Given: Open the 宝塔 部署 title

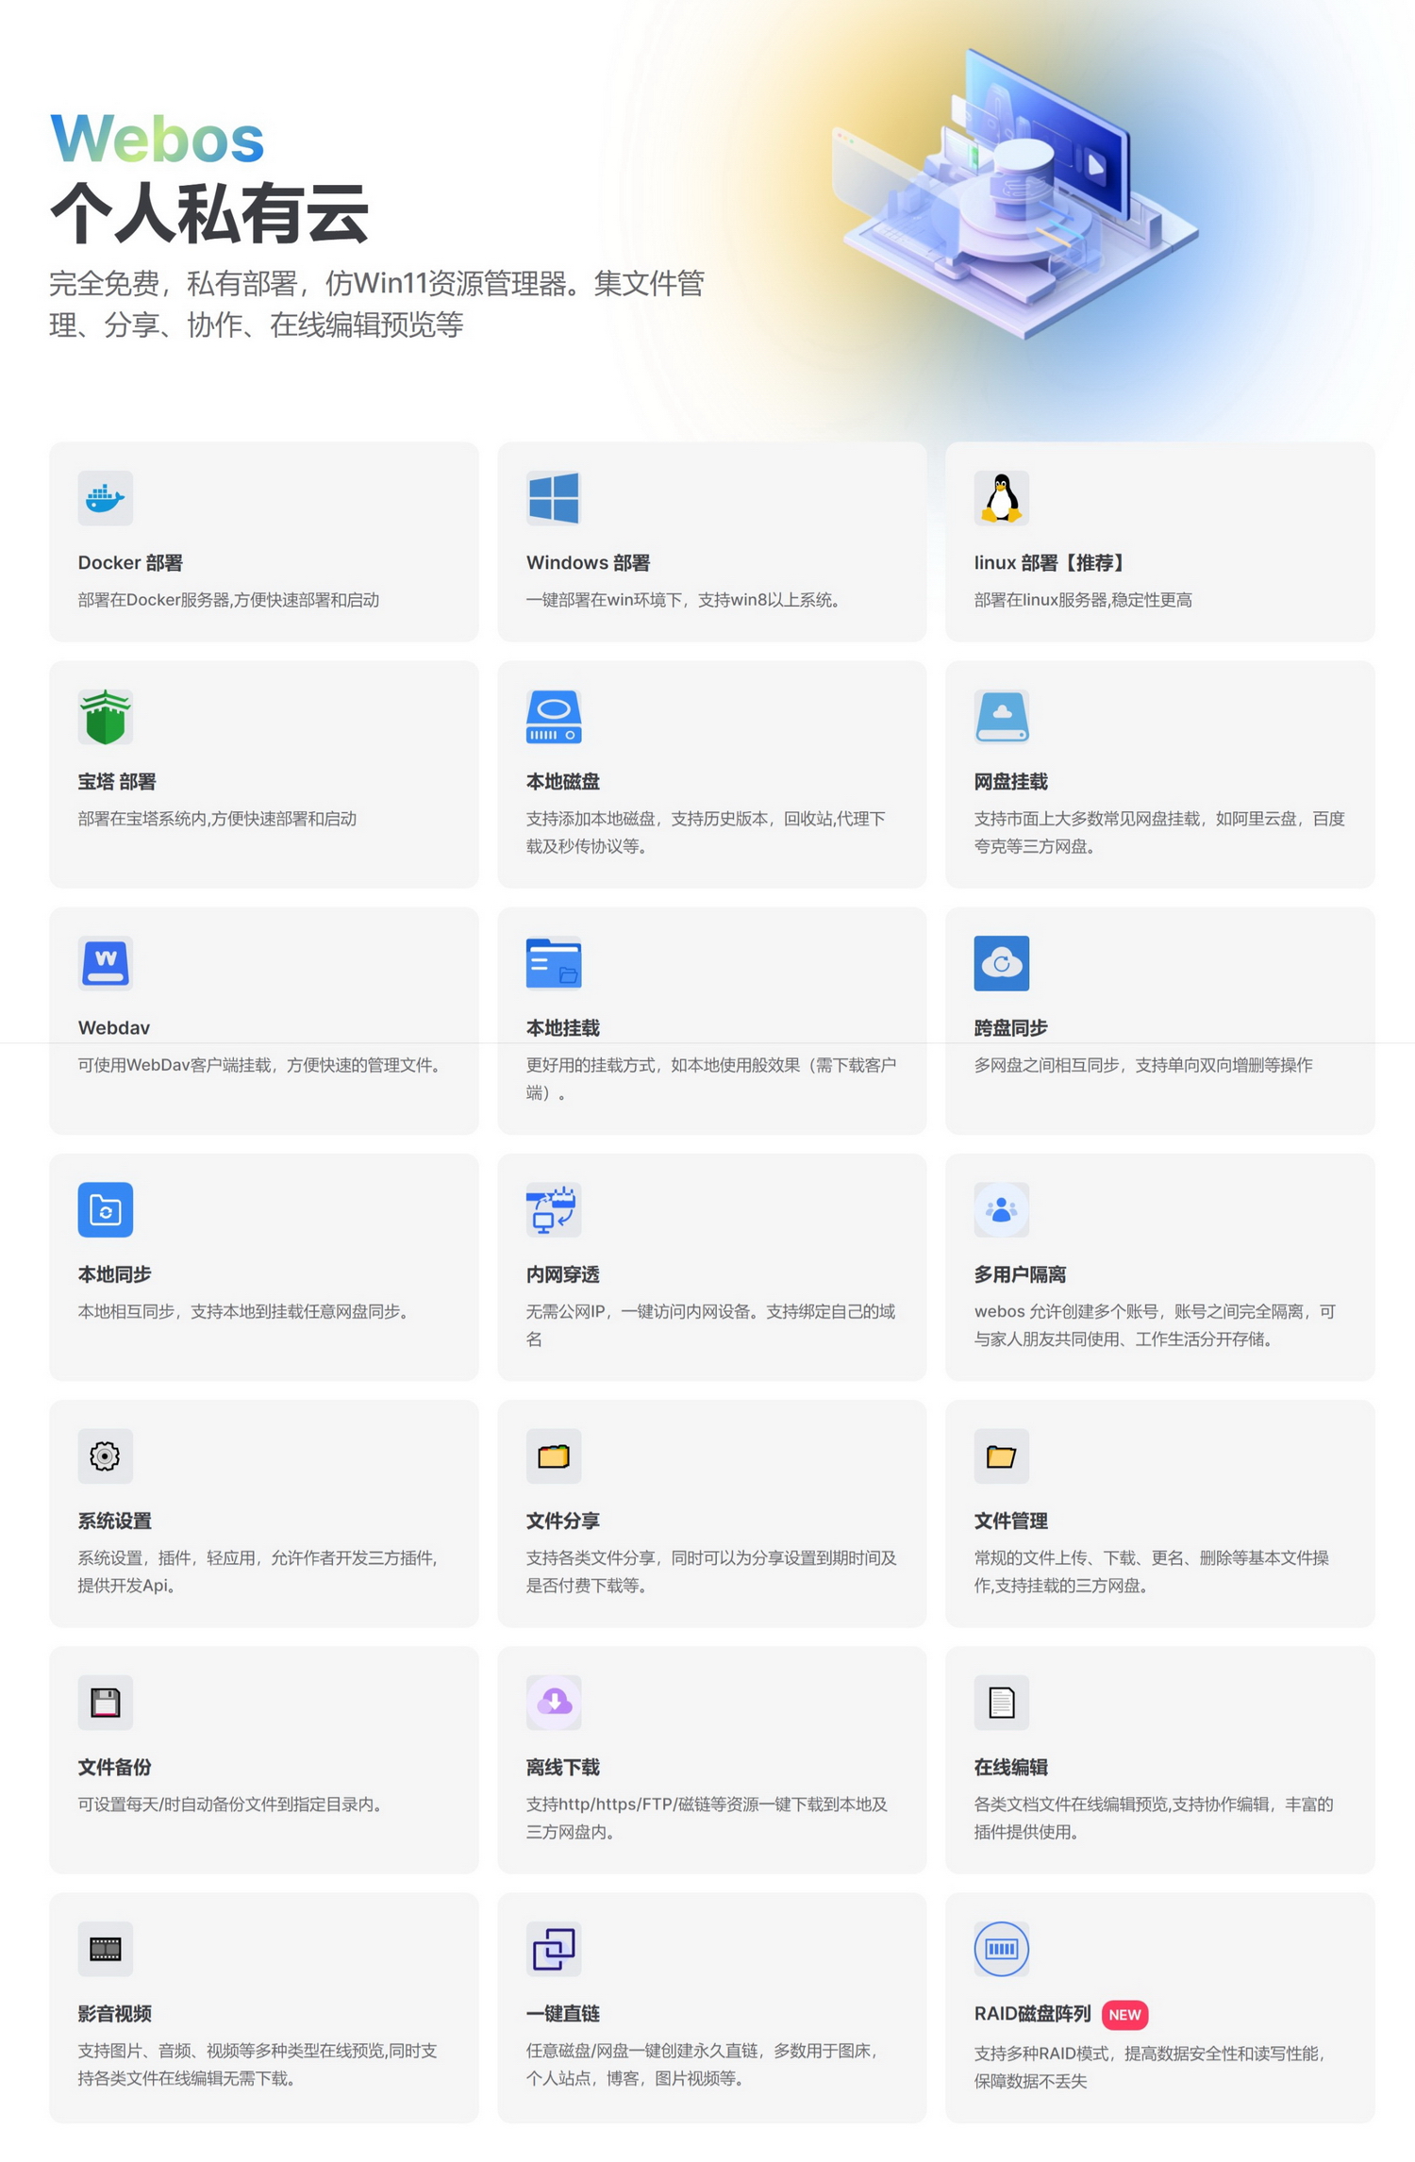Looking at the screenshot, I should (x=117, y=782).
